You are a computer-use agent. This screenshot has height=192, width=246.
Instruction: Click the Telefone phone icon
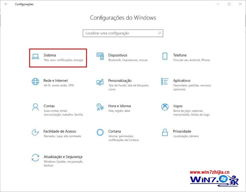click(165, 56)
